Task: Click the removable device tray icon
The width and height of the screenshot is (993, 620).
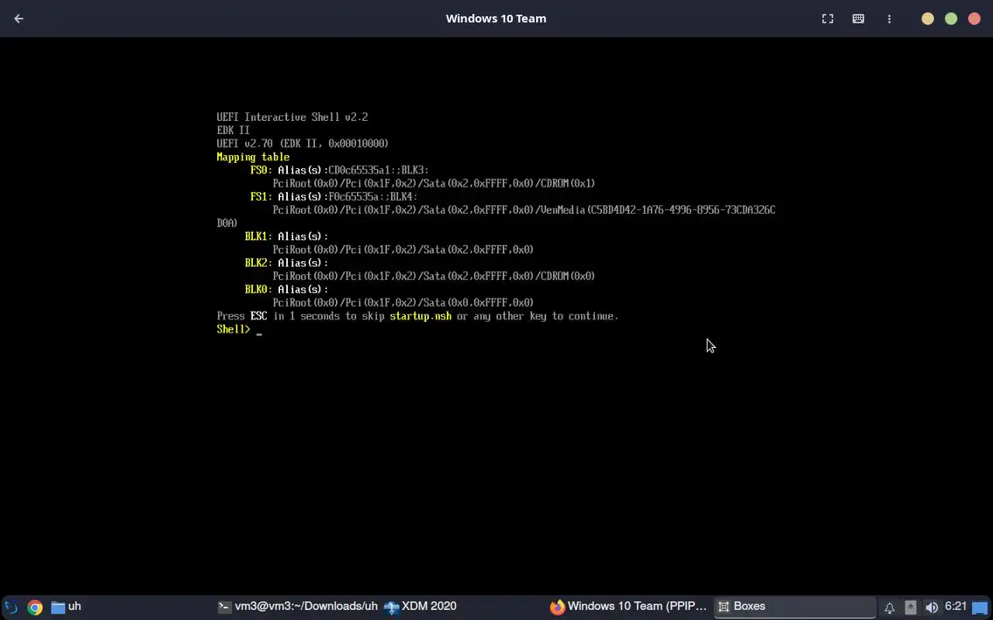Action: 911,608
